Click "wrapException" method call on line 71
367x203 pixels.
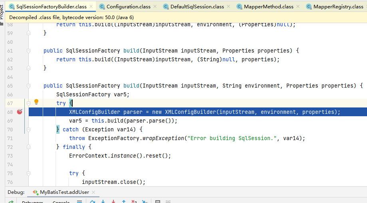point(163,139)
